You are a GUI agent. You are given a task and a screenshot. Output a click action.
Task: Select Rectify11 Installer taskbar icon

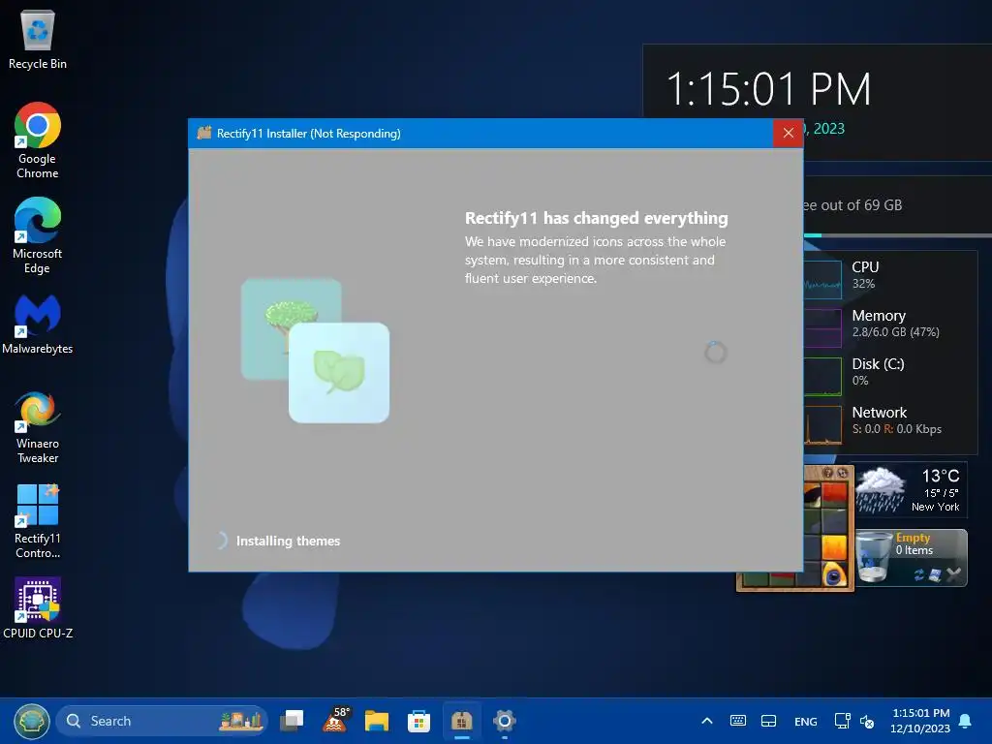(x=462, y=721)
